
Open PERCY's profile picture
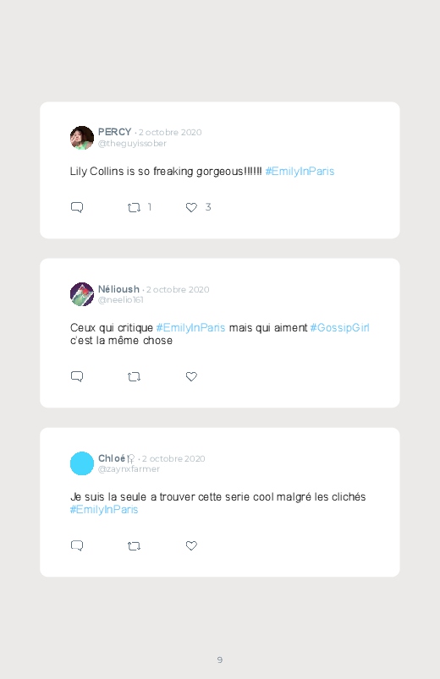[x=82, y=138]
